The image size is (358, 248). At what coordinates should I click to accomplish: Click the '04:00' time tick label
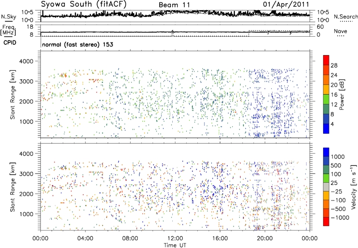85,239
